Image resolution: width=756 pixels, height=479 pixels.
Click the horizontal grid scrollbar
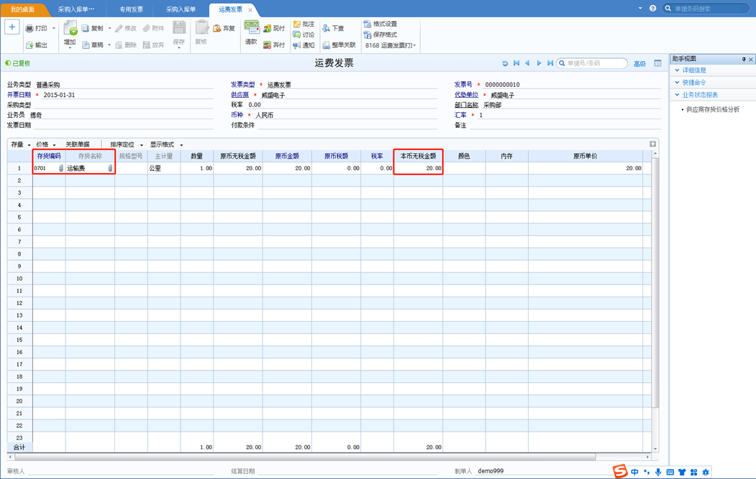[306, 456]
